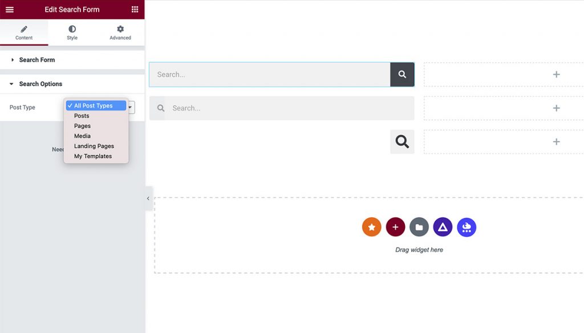The width and height of the screenshot is (584, 333).
Task: Open the hamburger menu in panel header
Action: 10,10
